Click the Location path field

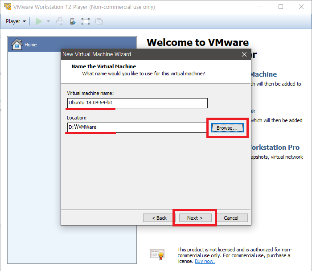137,127
